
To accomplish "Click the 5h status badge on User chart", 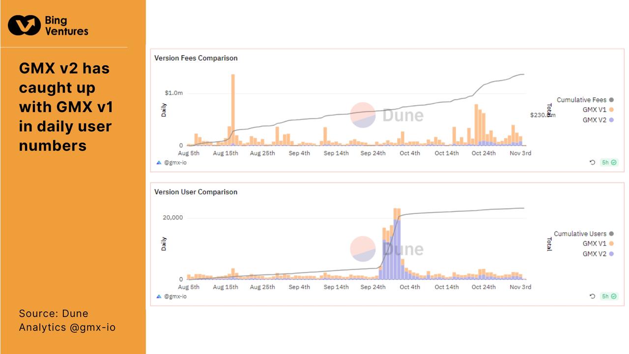I will (609, 296).
